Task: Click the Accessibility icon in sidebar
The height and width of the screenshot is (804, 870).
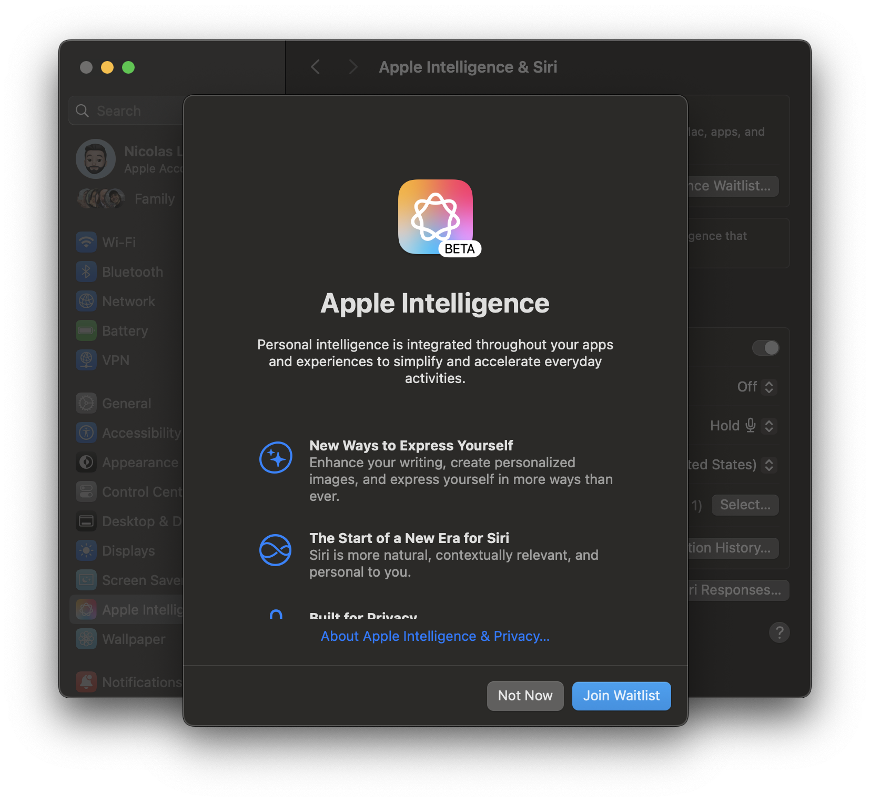Action: click(x=86, y=433)
